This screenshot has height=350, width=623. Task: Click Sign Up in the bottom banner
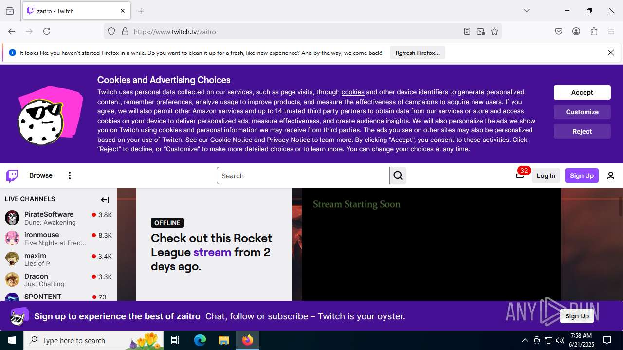(x=577, y=316)
